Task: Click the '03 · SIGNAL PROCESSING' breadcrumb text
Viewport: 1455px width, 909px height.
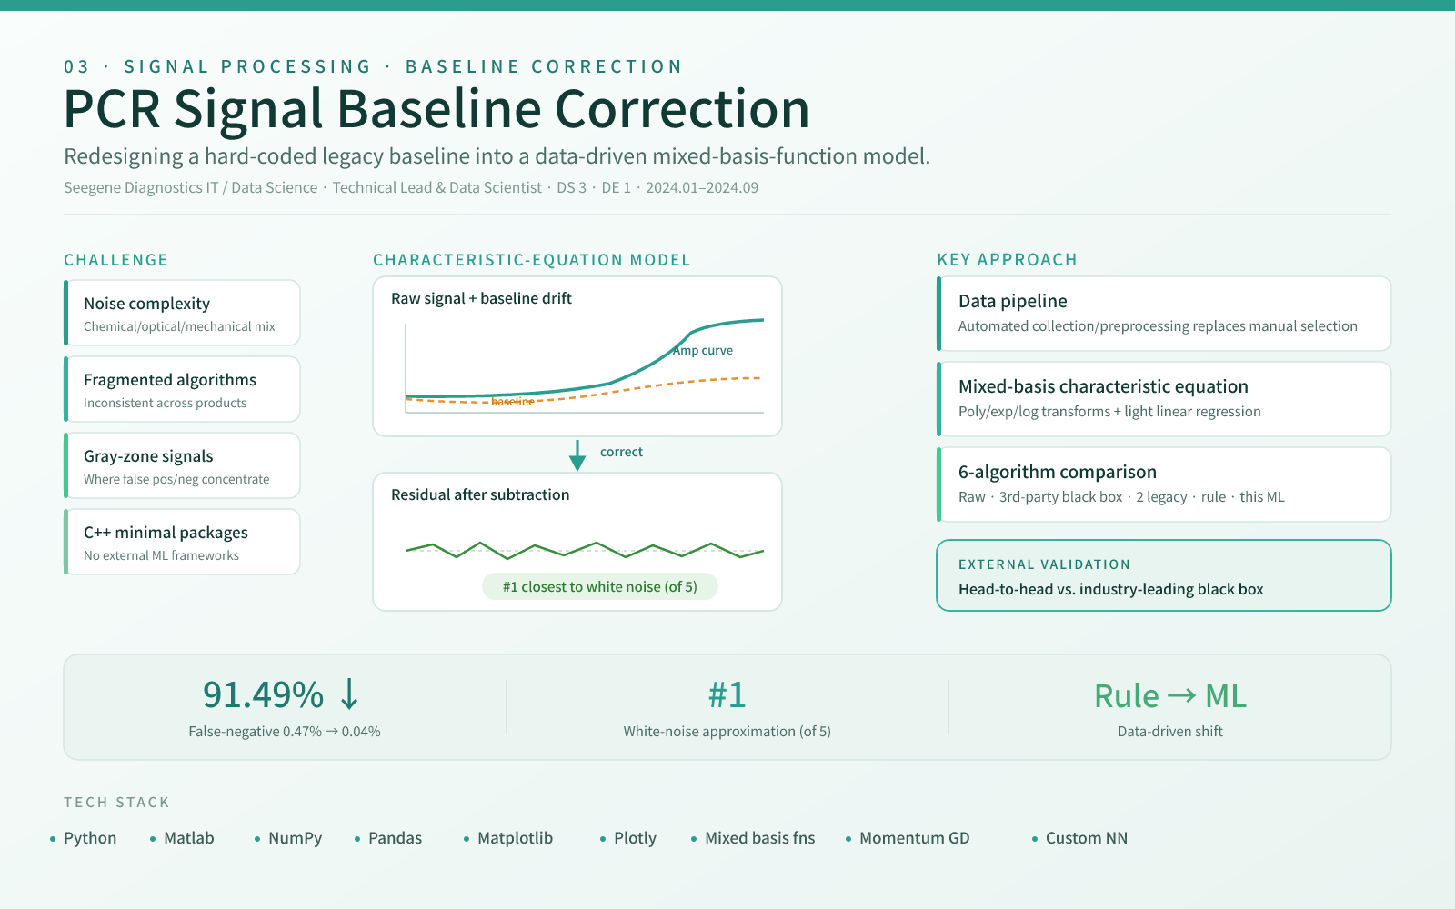Action: pyautogui.click(x=218, y=66)
